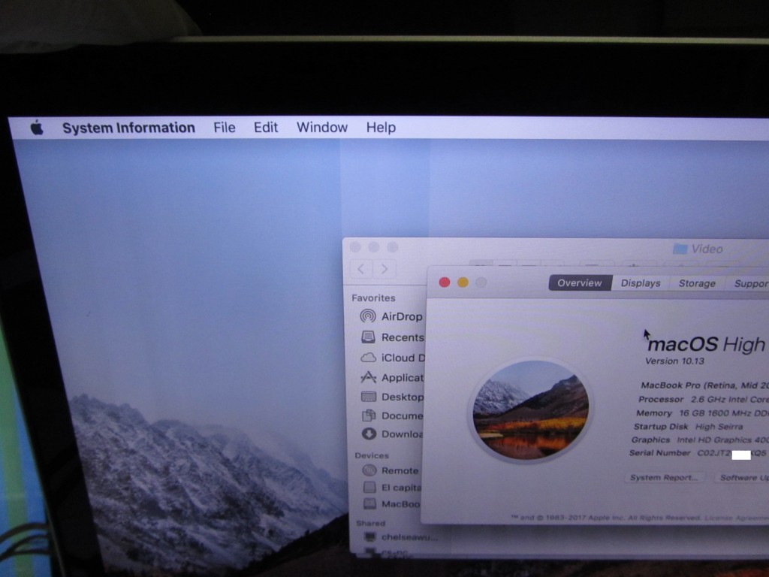Select Recents label in Finder sidebar
Image resolution: width=769 pixels, height=577 pixels.
[403, 337]
